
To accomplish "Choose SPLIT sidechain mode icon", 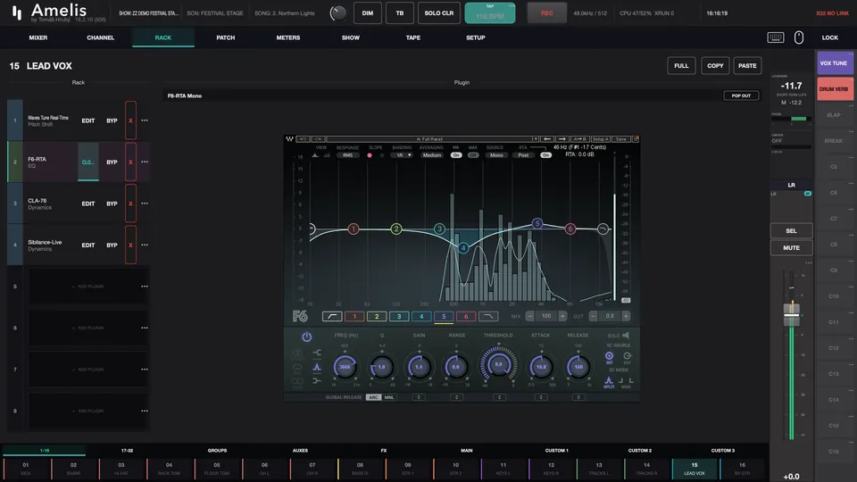I will pos(609,382).
